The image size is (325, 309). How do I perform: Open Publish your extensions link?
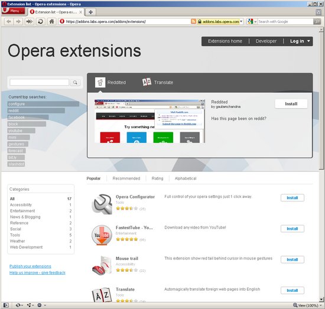coord(30,266)
